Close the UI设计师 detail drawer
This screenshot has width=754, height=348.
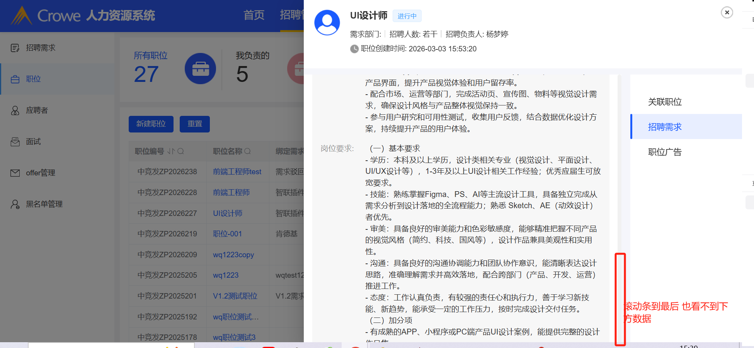(x=727, y=12)
